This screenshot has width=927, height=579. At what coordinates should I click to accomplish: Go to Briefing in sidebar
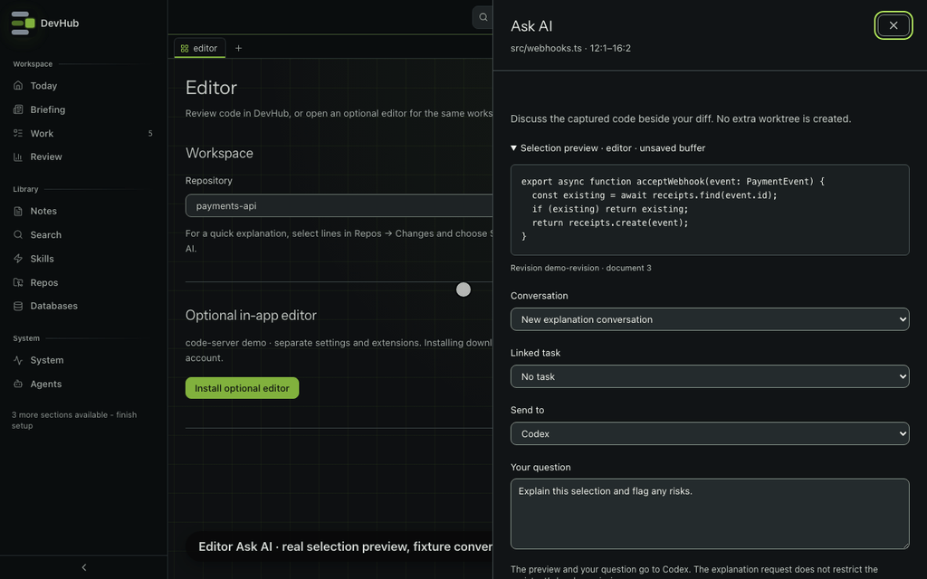pyautogui.click(x=48, y=109)
